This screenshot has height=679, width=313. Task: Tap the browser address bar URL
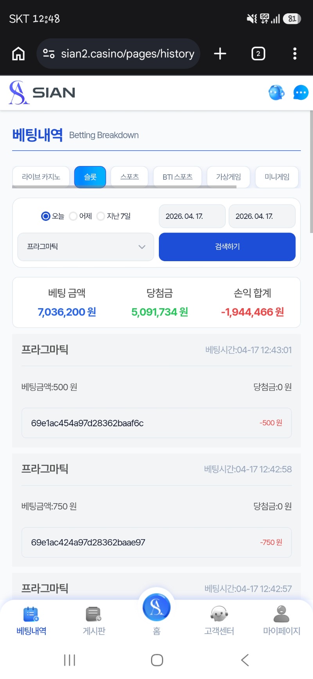click(127, 54)
